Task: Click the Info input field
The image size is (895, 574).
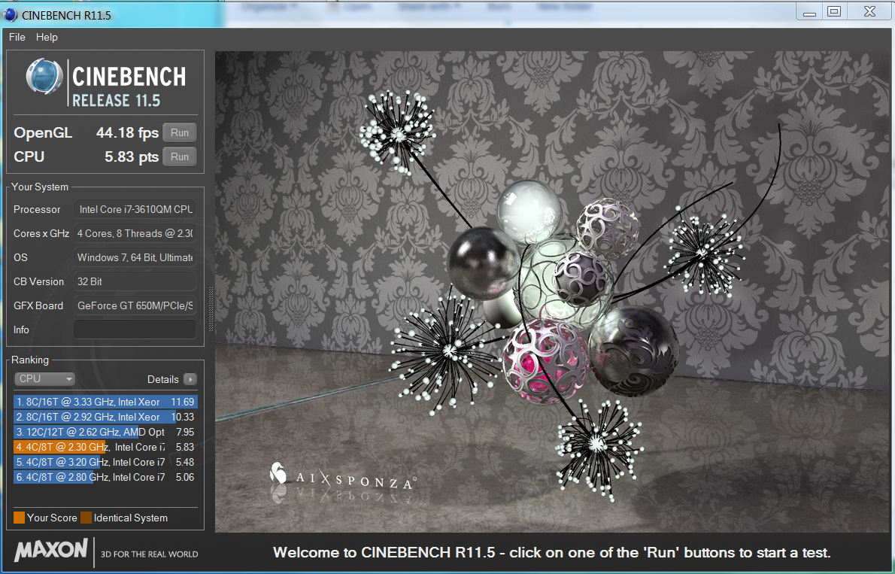Action: pyautogui.click(x=135, y=330)
